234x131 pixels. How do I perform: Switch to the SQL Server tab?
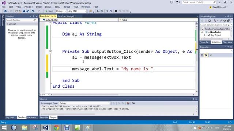(x=11, y=118)
